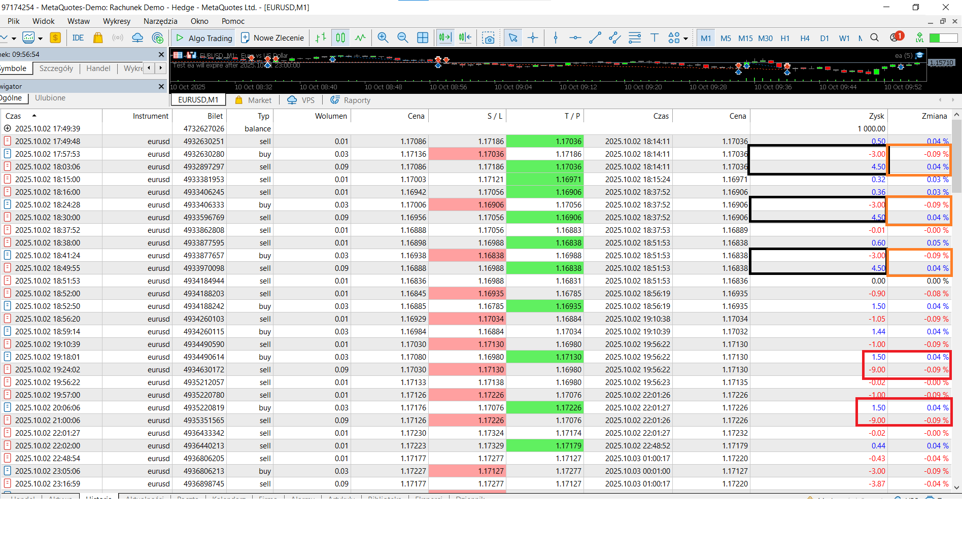The height and width of the screenshot is (558, 962).
Task: Switch chart to candlestick style
Action: [340, 38]
